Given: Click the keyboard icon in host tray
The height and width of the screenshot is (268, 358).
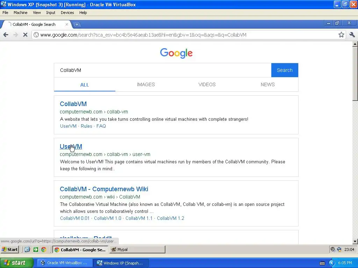Looking at the screenshot, I should (x=322, y=263).
